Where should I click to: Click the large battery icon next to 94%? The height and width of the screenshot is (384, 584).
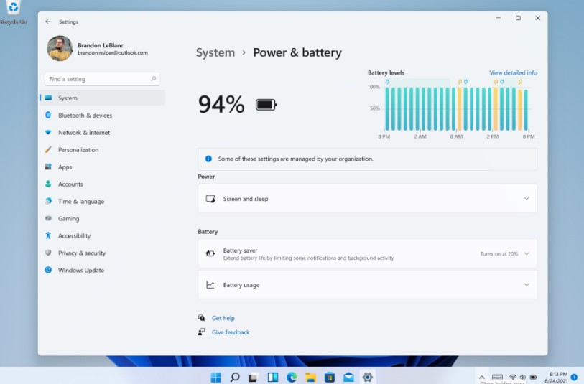pos(266,105)
